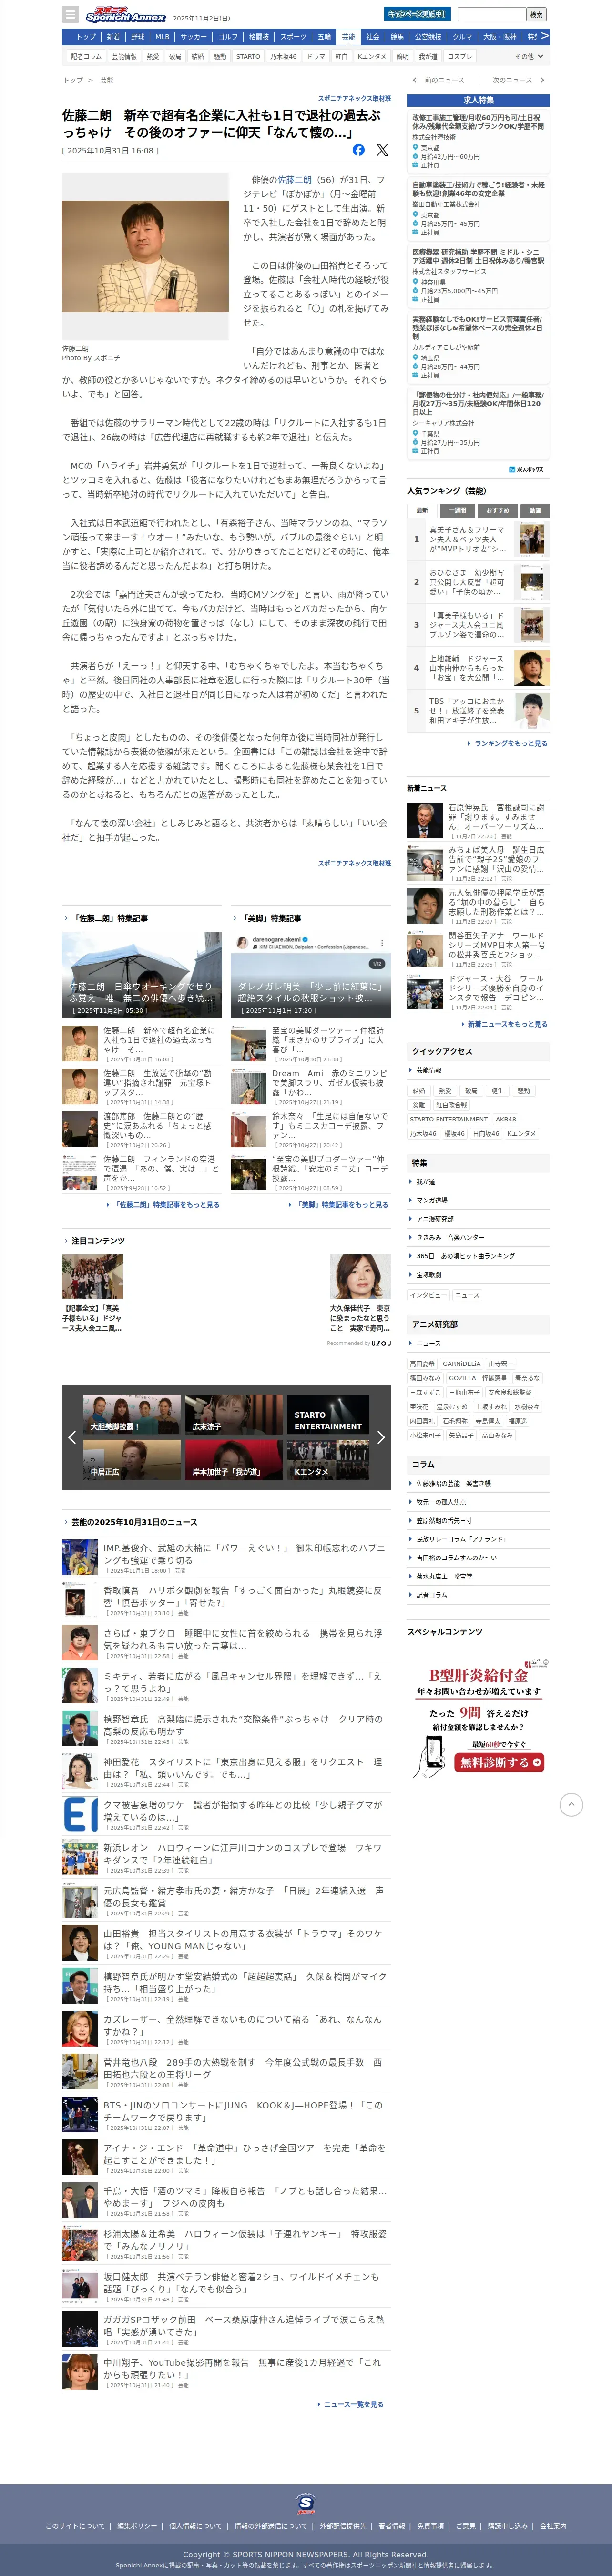
Task: Open the 大久保佳代子 recommended content card
Action: click(360, 1293)
